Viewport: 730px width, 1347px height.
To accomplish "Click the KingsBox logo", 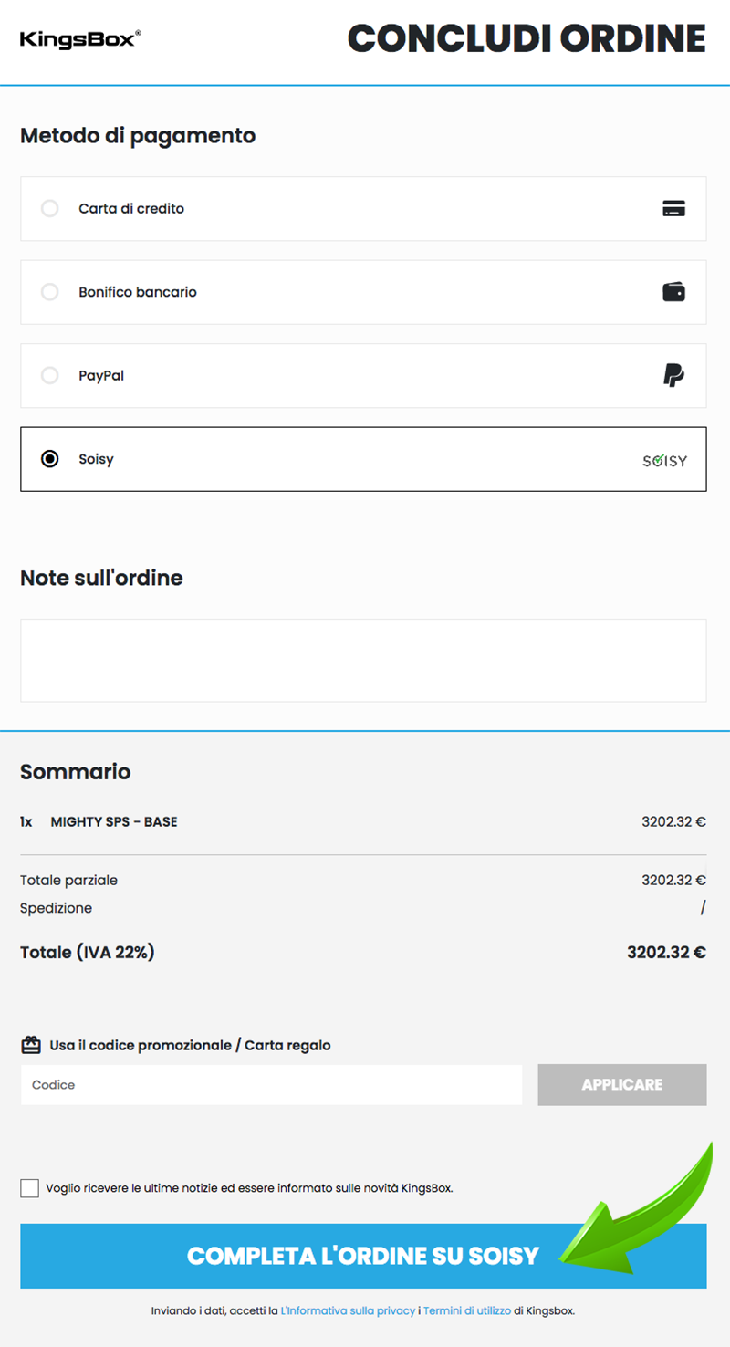I will coord(80,38).
